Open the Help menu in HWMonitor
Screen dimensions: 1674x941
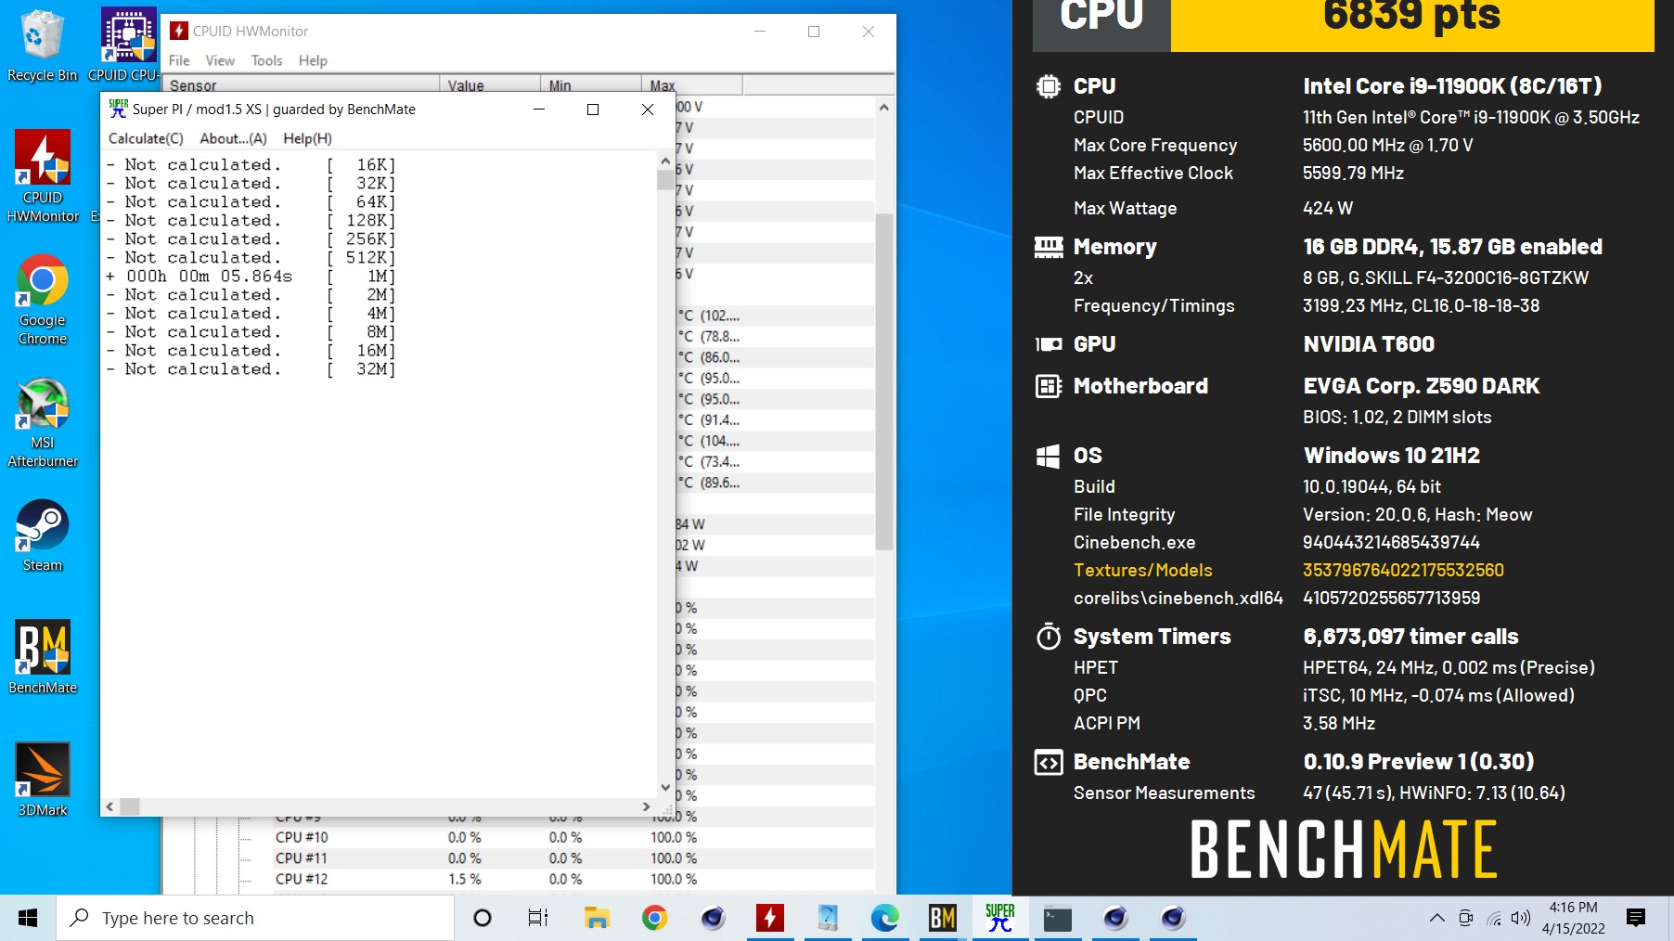point(313,60)
